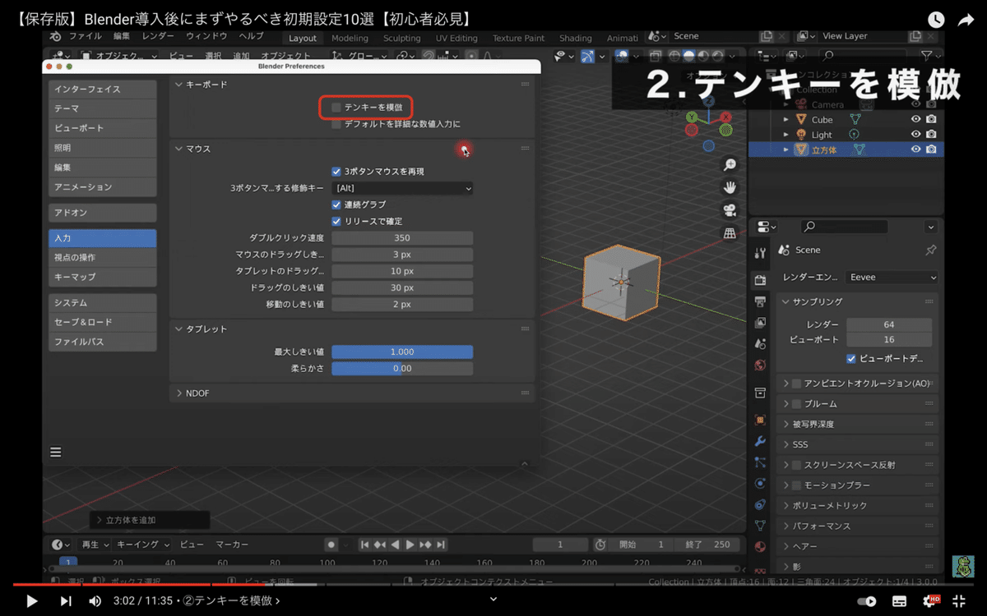
Task: Select システム preferences category
Action: [x=102, y=302]
